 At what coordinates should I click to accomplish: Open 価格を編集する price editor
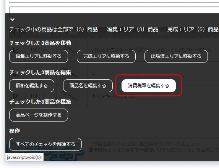click(32, 86)
